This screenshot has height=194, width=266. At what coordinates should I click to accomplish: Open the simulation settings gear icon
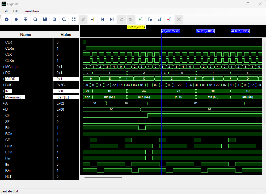click(6, 19)
